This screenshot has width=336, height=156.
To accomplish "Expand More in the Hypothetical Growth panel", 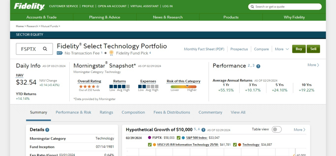I will coord(299,130).
